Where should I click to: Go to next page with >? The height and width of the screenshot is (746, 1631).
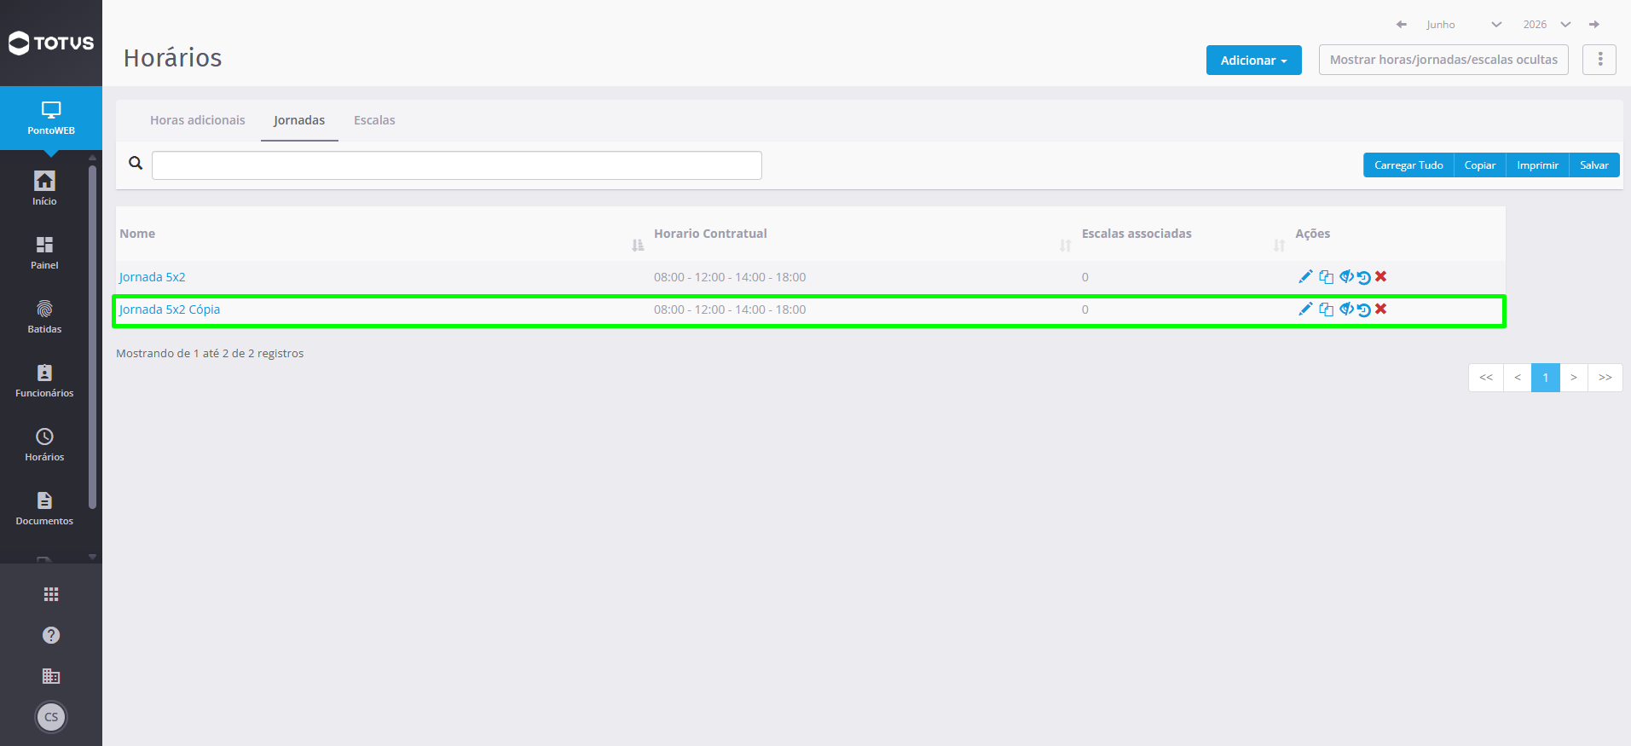coord(1574,378)
